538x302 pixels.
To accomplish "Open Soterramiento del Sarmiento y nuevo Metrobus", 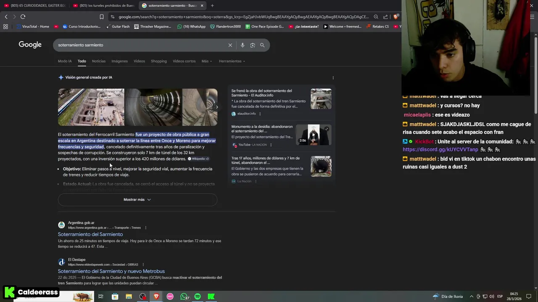I will [111, 271].
